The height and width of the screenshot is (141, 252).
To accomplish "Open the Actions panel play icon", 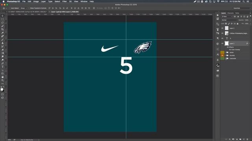I will click(x=218, y=15).
